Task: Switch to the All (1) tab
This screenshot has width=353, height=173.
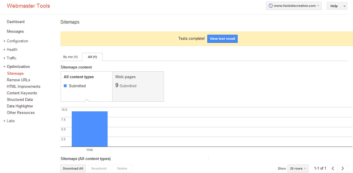Action: [x=92, y=57]
